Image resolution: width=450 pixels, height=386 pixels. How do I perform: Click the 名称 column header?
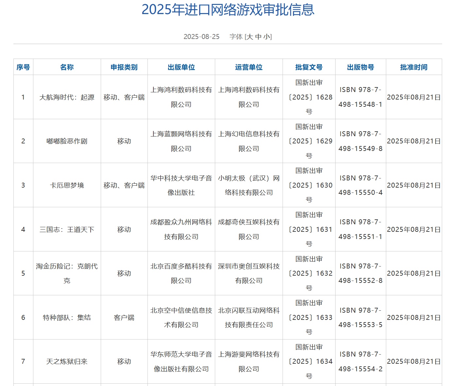[x=67, y=67]
